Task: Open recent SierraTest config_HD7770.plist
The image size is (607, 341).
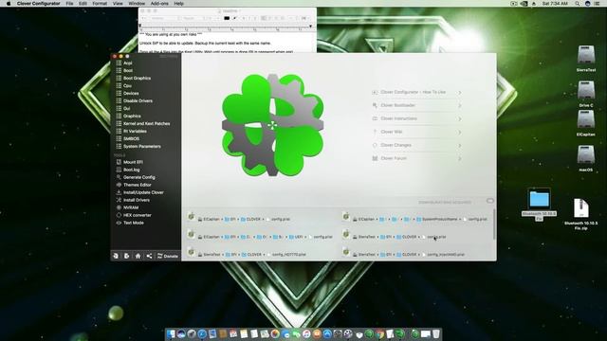Action: (x=251, y=254)
